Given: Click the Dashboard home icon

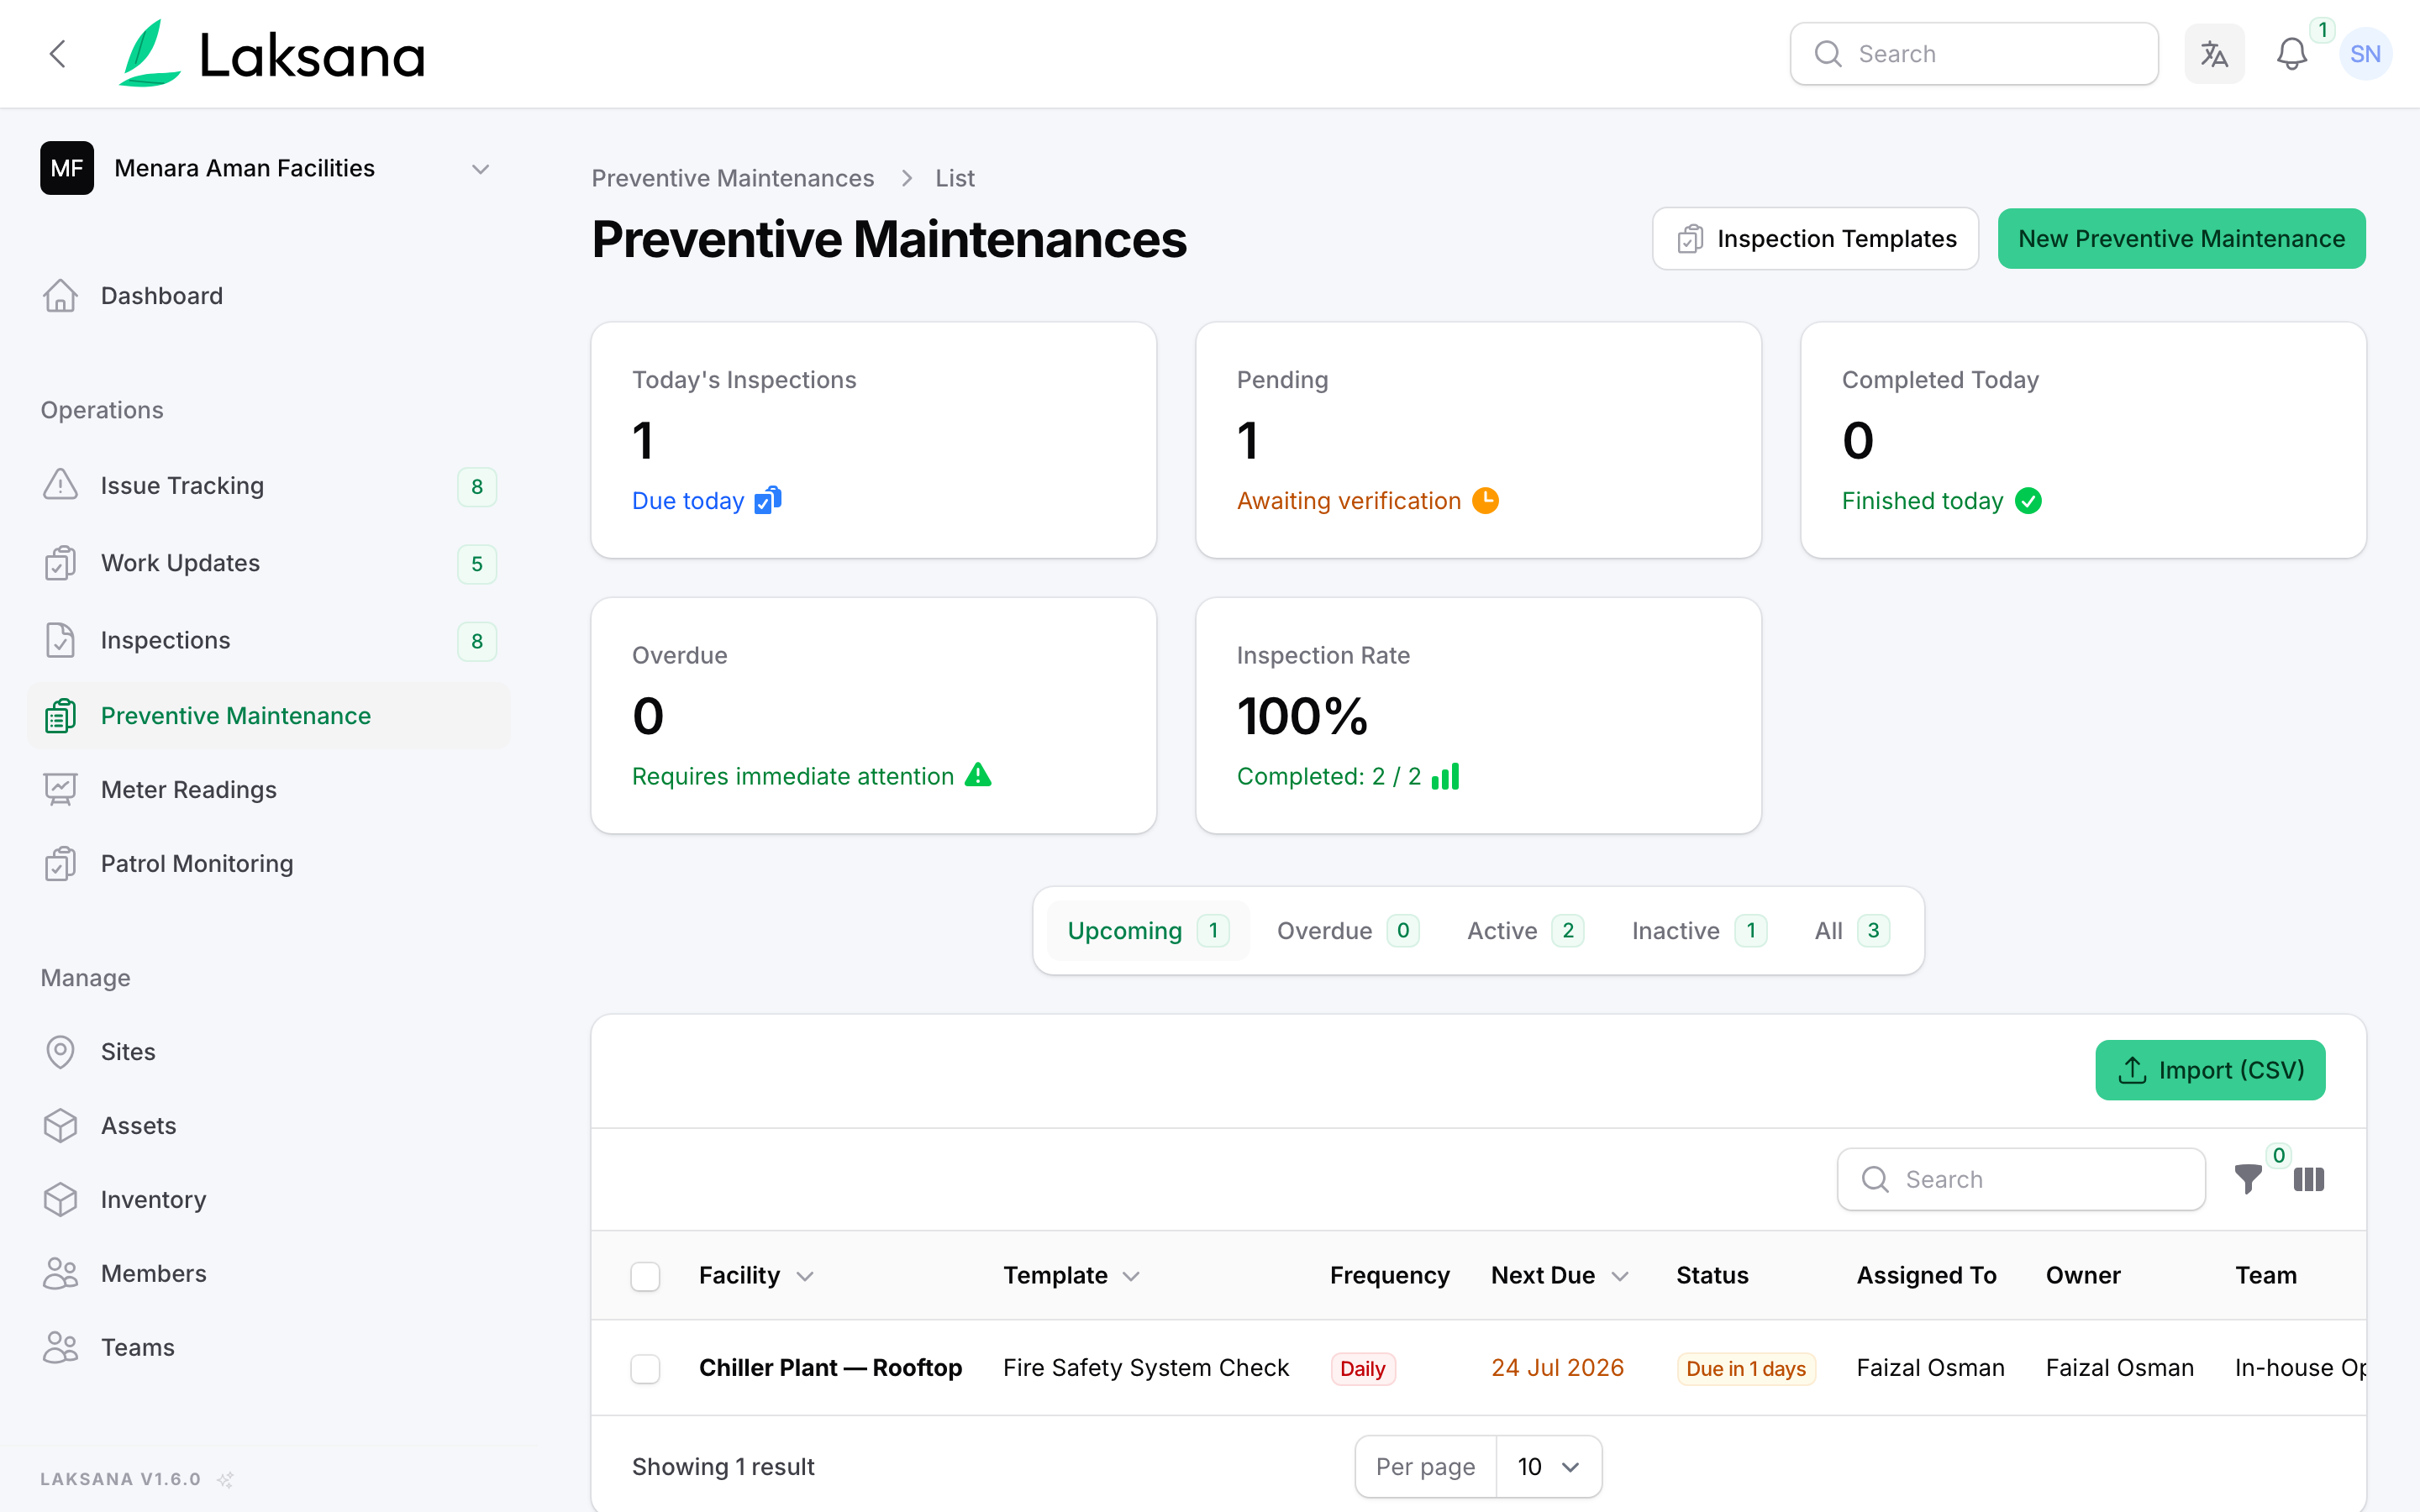Looking at the screenshot, I should tap(60, 296).
